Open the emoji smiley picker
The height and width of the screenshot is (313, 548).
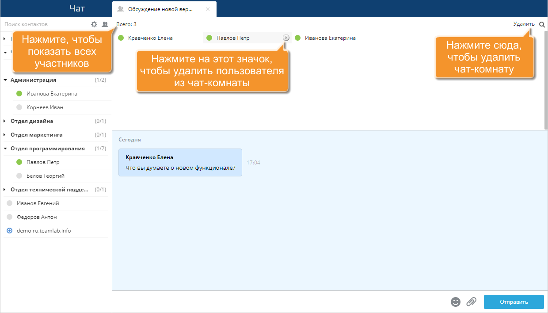[x=456, y=302]
